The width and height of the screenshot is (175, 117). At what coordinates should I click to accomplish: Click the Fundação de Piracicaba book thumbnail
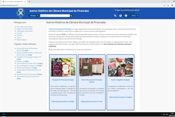[x=63, y=67]
